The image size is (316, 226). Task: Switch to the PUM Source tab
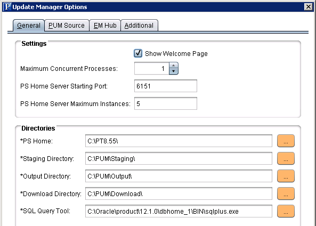click(67, 26)
